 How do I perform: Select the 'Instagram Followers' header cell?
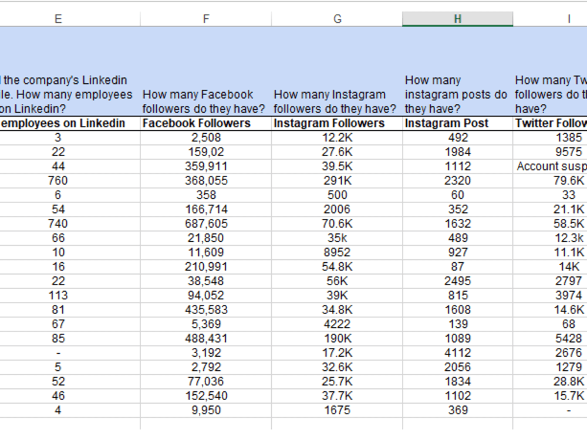pyautogui.click(x=337, y=123)
